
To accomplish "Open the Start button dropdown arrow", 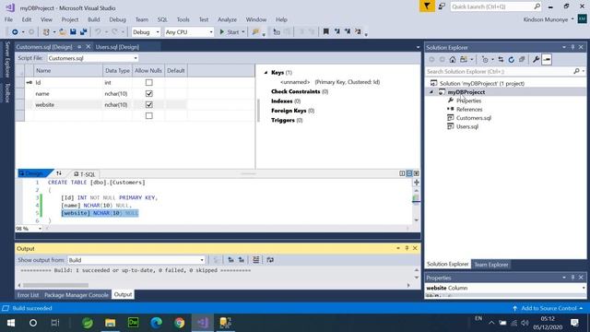I will point(243,32).
